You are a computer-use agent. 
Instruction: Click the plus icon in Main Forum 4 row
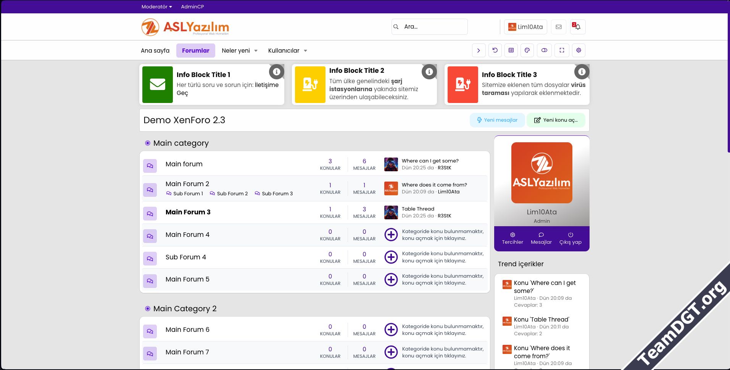point(391,235)
